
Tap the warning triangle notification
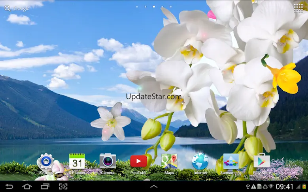253,186
